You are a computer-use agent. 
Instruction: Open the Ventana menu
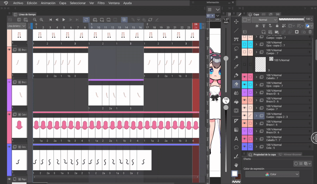pyautogui.click(x=114, y=3)
